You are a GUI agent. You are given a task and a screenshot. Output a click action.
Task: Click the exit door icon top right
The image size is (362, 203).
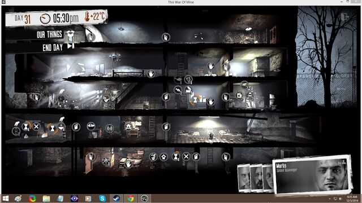pyautogui.click(x=345, y=17)
